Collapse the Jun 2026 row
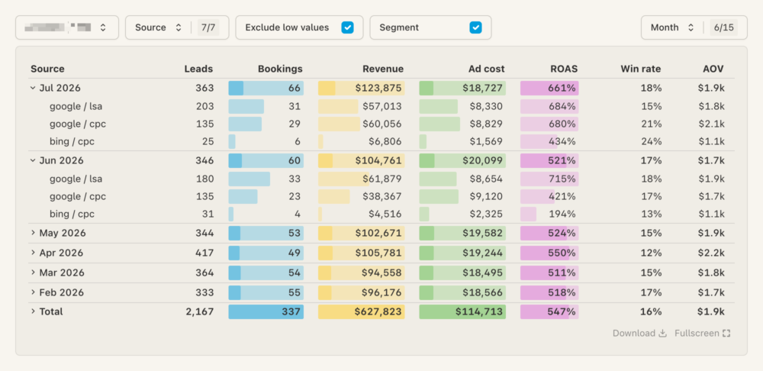The width and height of the screenshot is (763, 371). point(33,160)
